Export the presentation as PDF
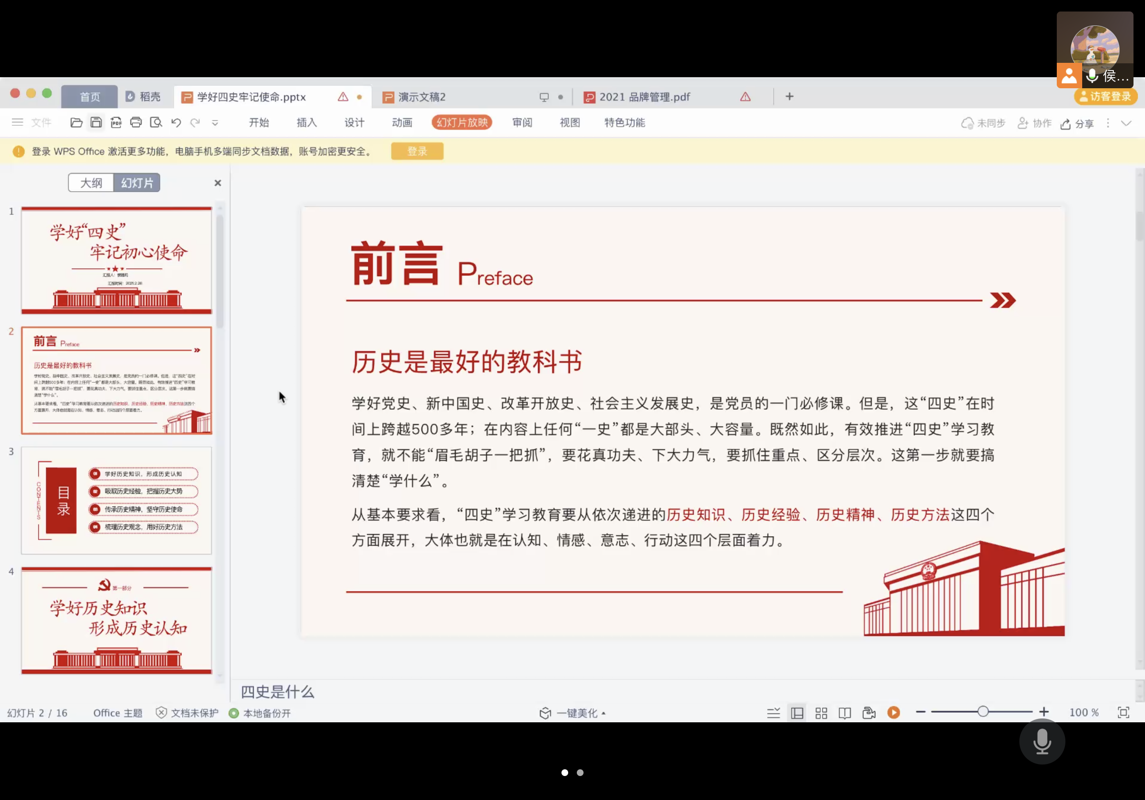1145x800 pixels. click(116, 122)
